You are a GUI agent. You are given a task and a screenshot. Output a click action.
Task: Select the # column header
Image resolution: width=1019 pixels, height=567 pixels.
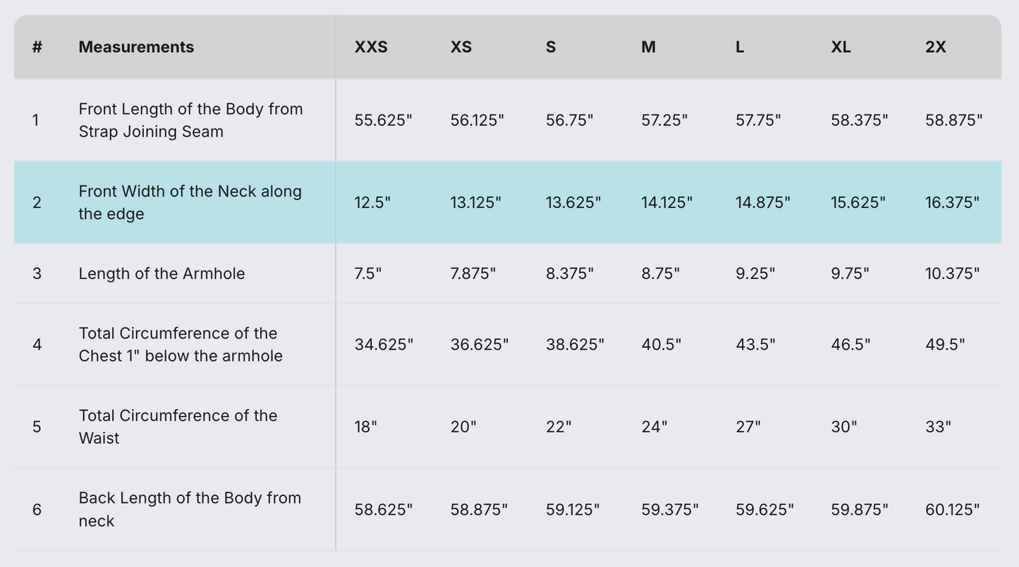(37, 47)
